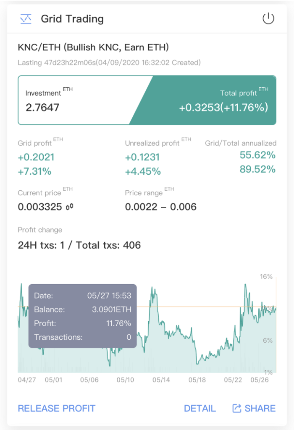
Task: Tap the power icon to stop grid
Action: tap(268, 18)
